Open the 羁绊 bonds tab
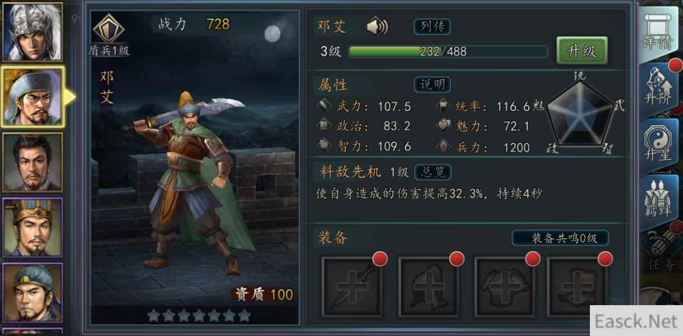The width and height of the screenshot is (683, 336). click(659, 201)
